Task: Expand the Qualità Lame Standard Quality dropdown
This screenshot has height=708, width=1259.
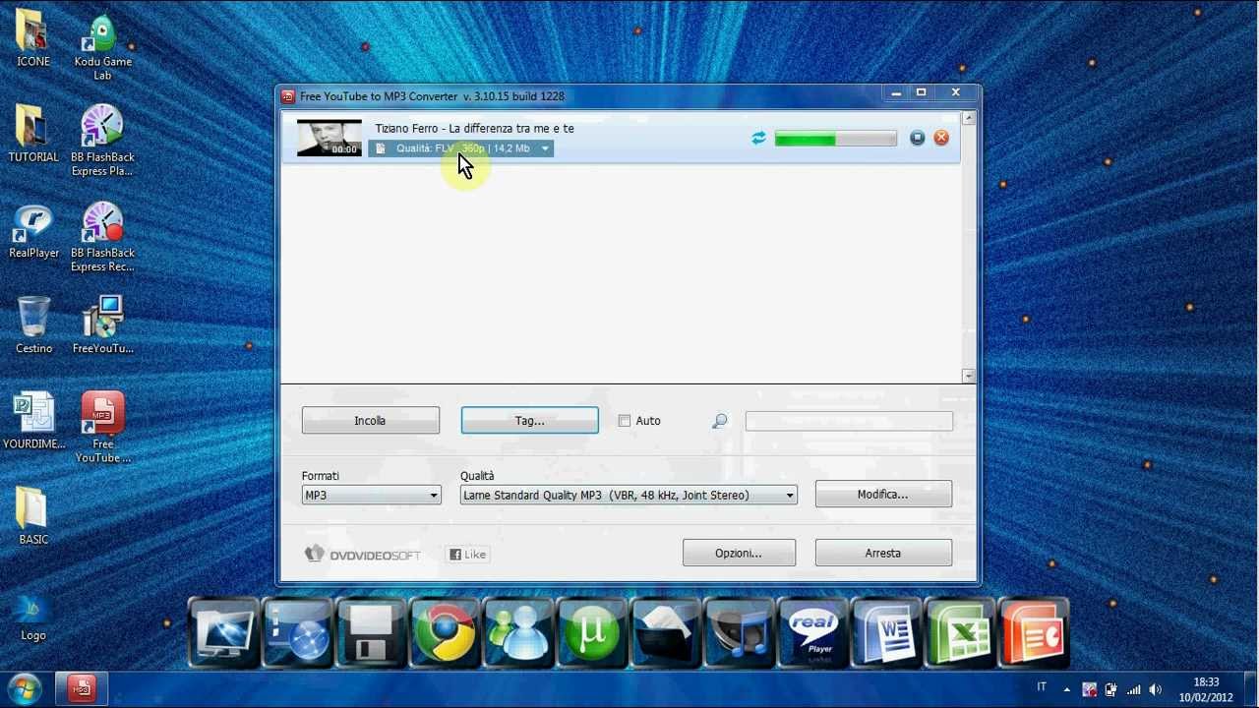Action: click(x=629, y=496)
